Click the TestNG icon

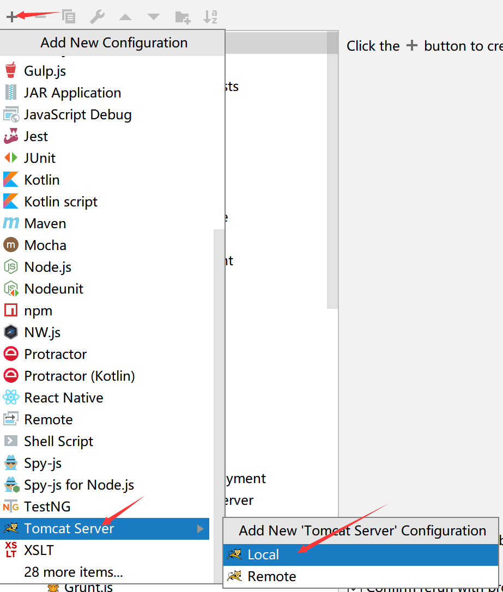[10, 506]
